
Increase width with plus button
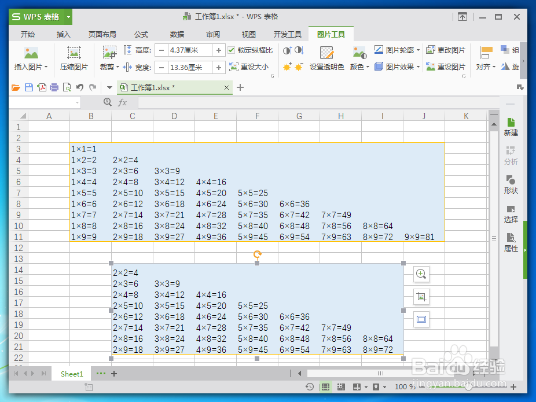click(x=219, y=67)
